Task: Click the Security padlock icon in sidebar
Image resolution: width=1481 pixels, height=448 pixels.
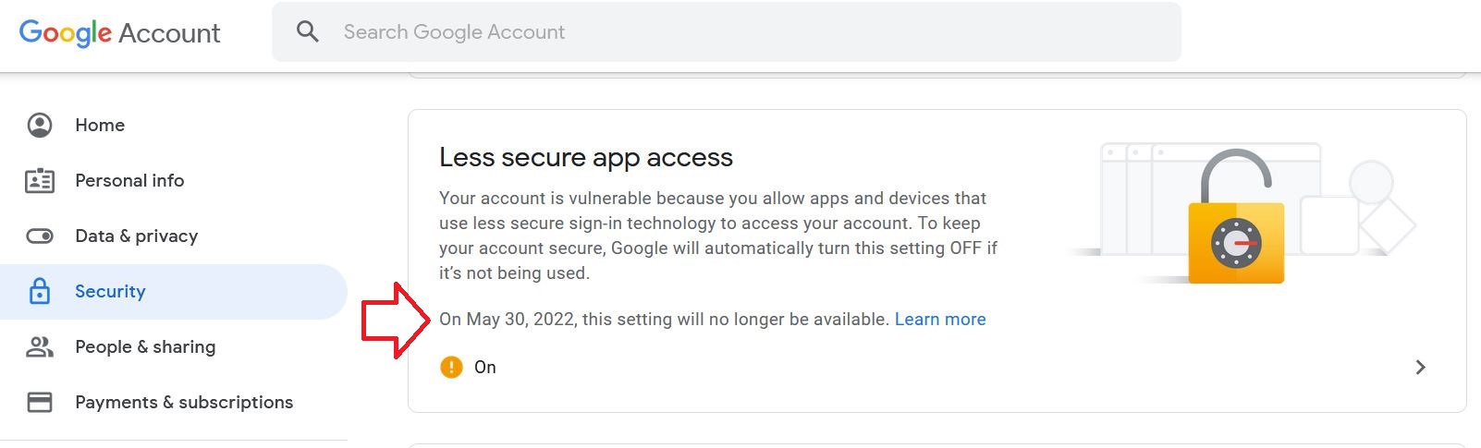Action: coord(40,291)
